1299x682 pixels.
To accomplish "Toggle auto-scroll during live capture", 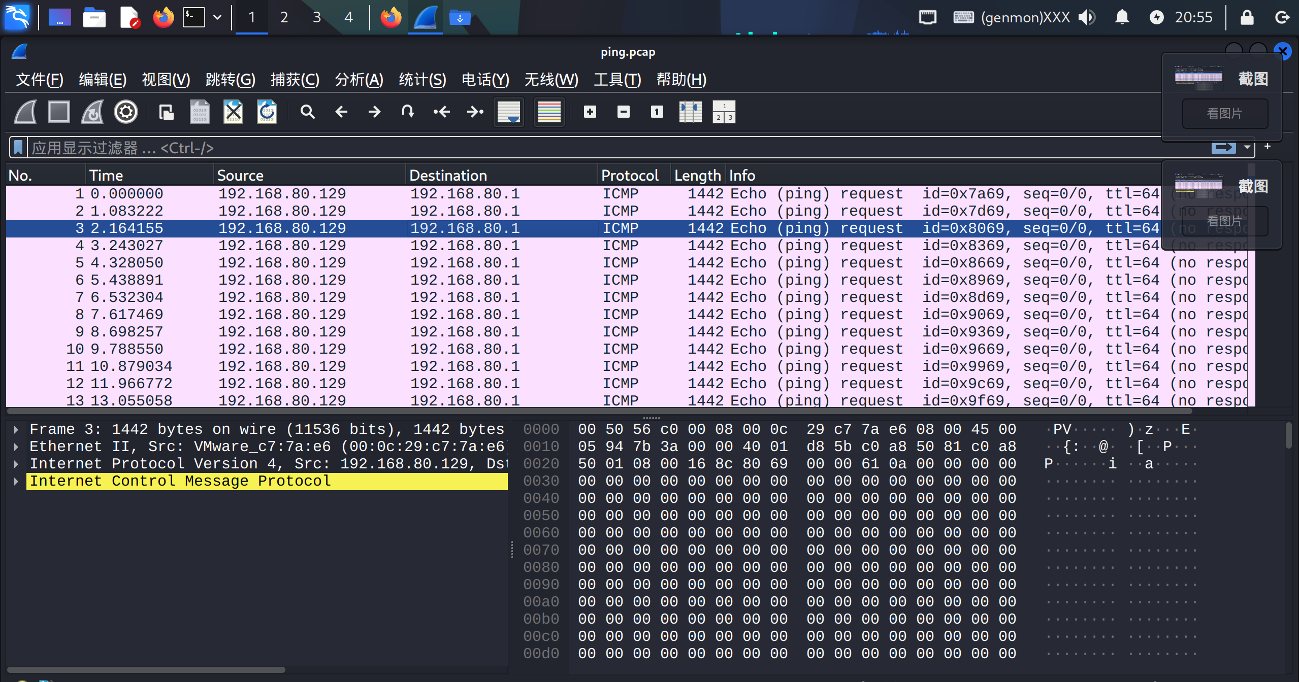I will [508, 112].
